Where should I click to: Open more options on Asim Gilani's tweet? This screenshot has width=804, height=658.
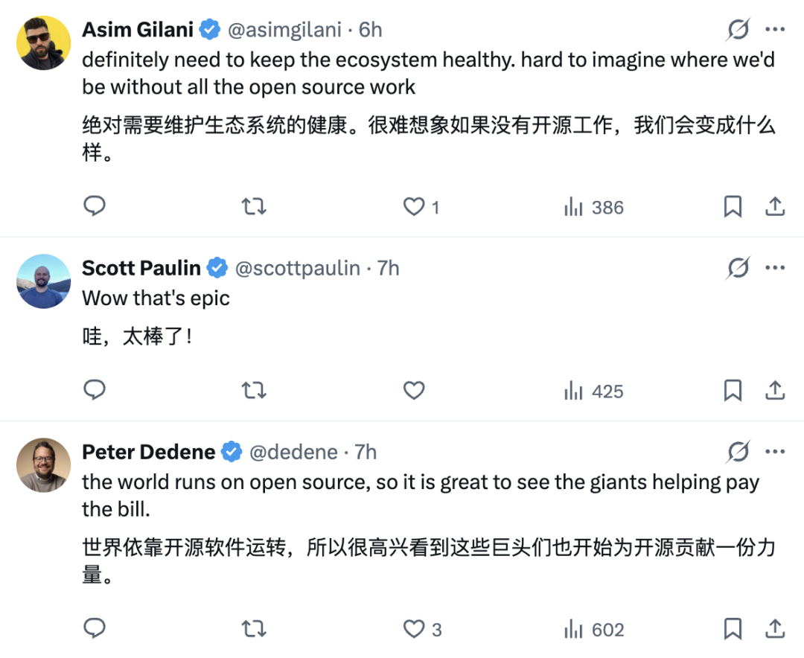pos(775,30)
